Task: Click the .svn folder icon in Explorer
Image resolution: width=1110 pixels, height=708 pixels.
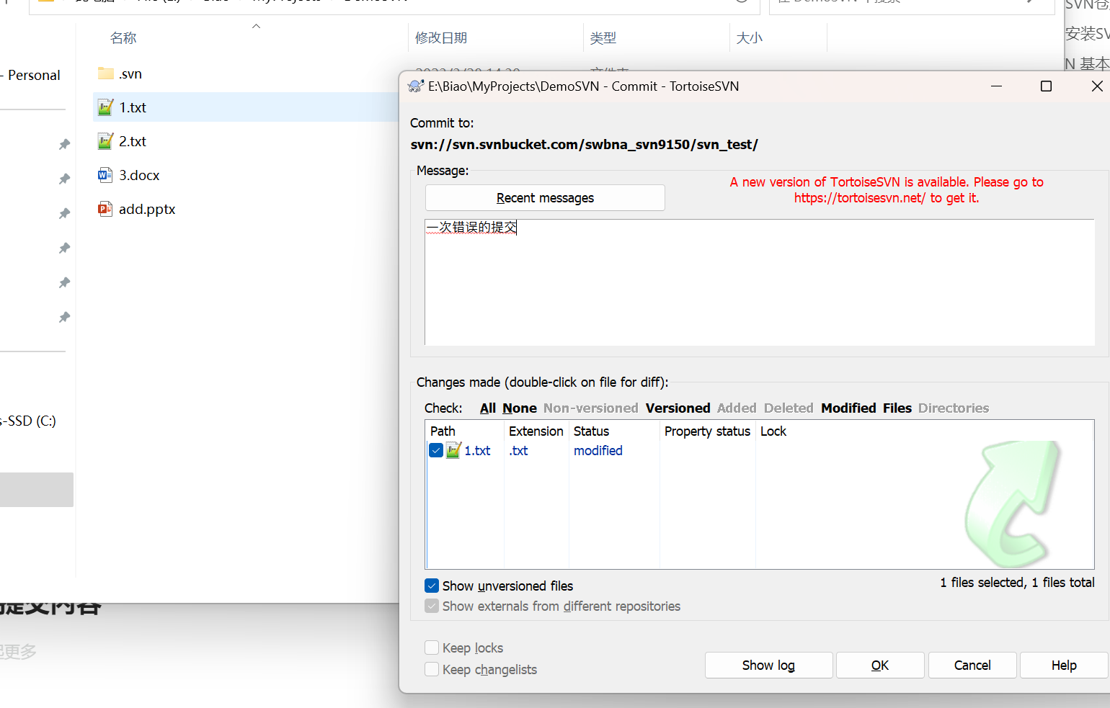Action: 106,73
